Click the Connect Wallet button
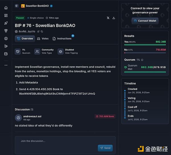The width and height of the screenshot is (171, 155). pyautogui.click(x=145, y=21)
